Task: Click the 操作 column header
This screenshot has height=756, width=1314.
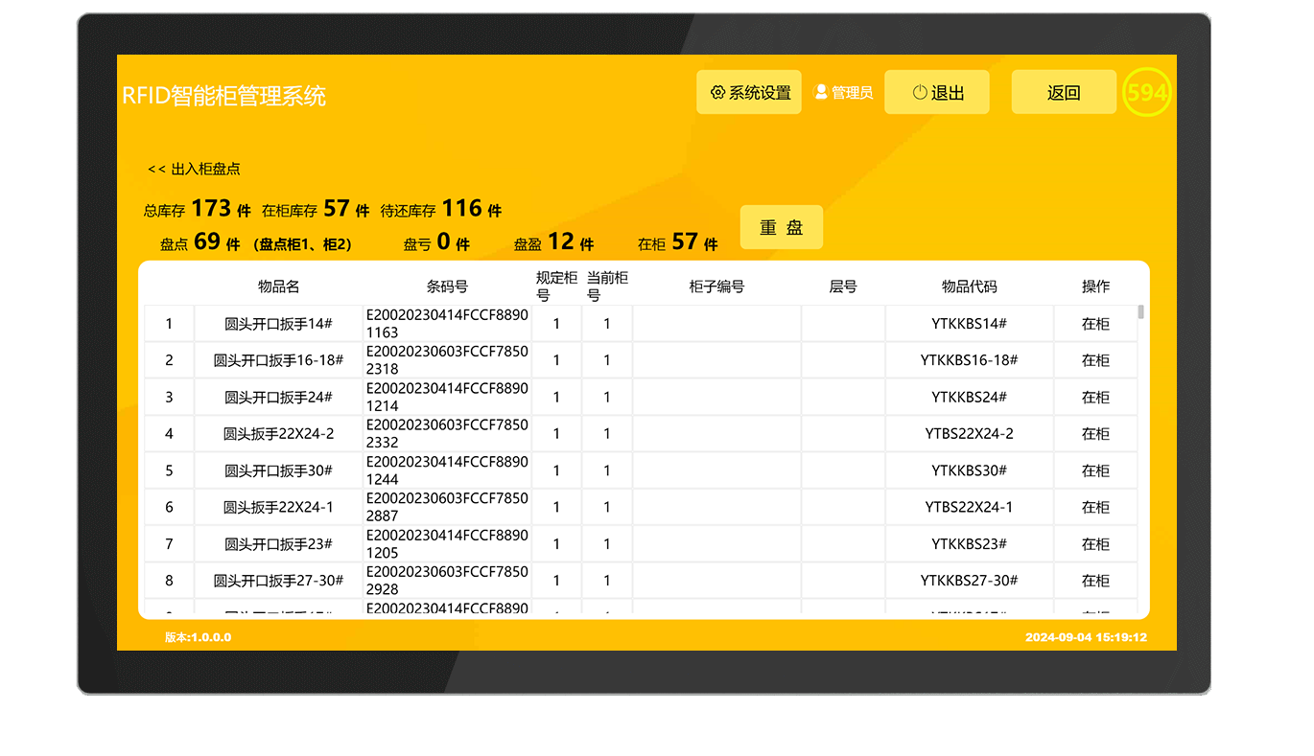Action: [x=1095, y=286]
